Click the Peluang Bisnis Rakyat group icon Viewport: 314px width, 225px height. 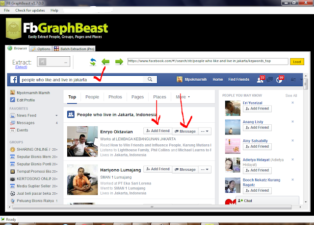point(12,201)
